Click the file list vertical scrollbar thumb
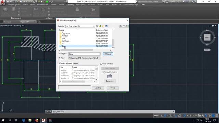Viewport: 219px width, 123px height. (113, 43)
